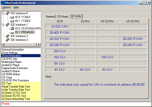The image size is (152, 107).
Task: Select ID:1 PREMIUM drive entry
Action: pyautogui.click(x=25, y=32)
